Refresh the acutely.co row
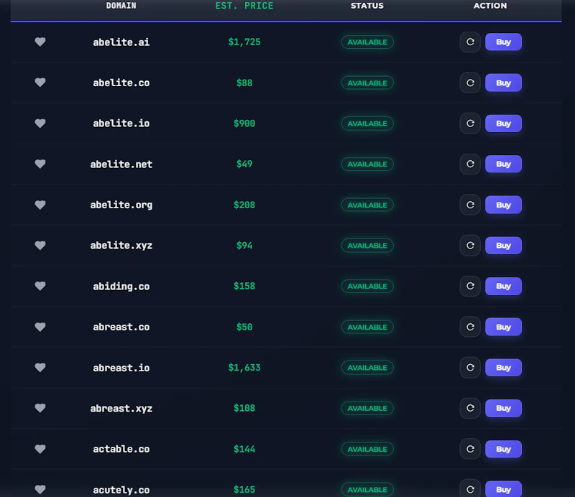Viewport: 575px width, 497px height. (x=470, y=488)
